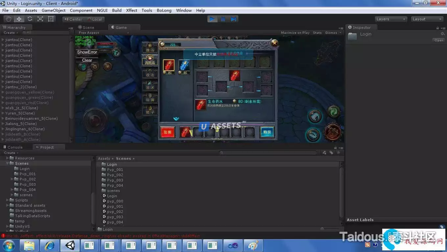447x252 pixels.
Task: Select the 攻击 shop category tab
Action: click(x=150, y=73)
